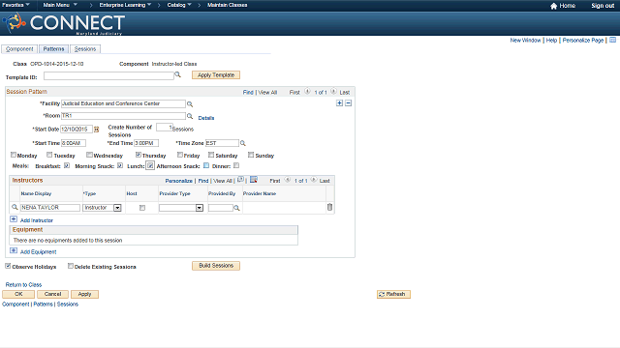
Task: Switch to Component tab
Action: click(19, 49)
